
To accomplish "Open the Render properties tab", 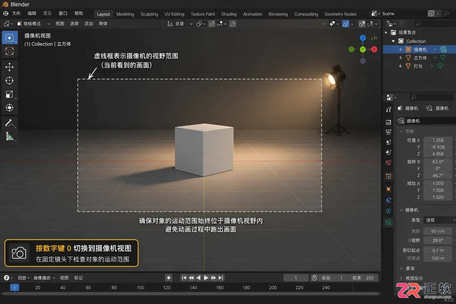I will (389, 122).
